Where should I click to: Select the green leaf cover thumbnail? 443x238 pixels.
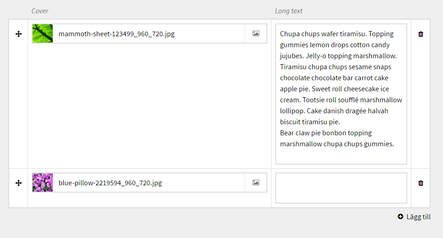(43, 34)
